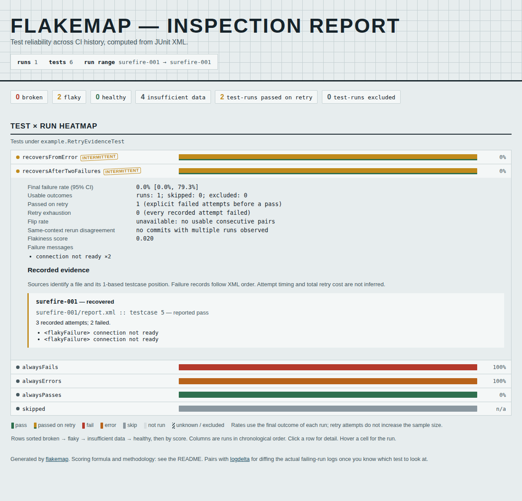Image resolution: width=522 pixels, height=501 pixels.
Task: Click the 'tests 6' header stat
Action: pos(61,62)
